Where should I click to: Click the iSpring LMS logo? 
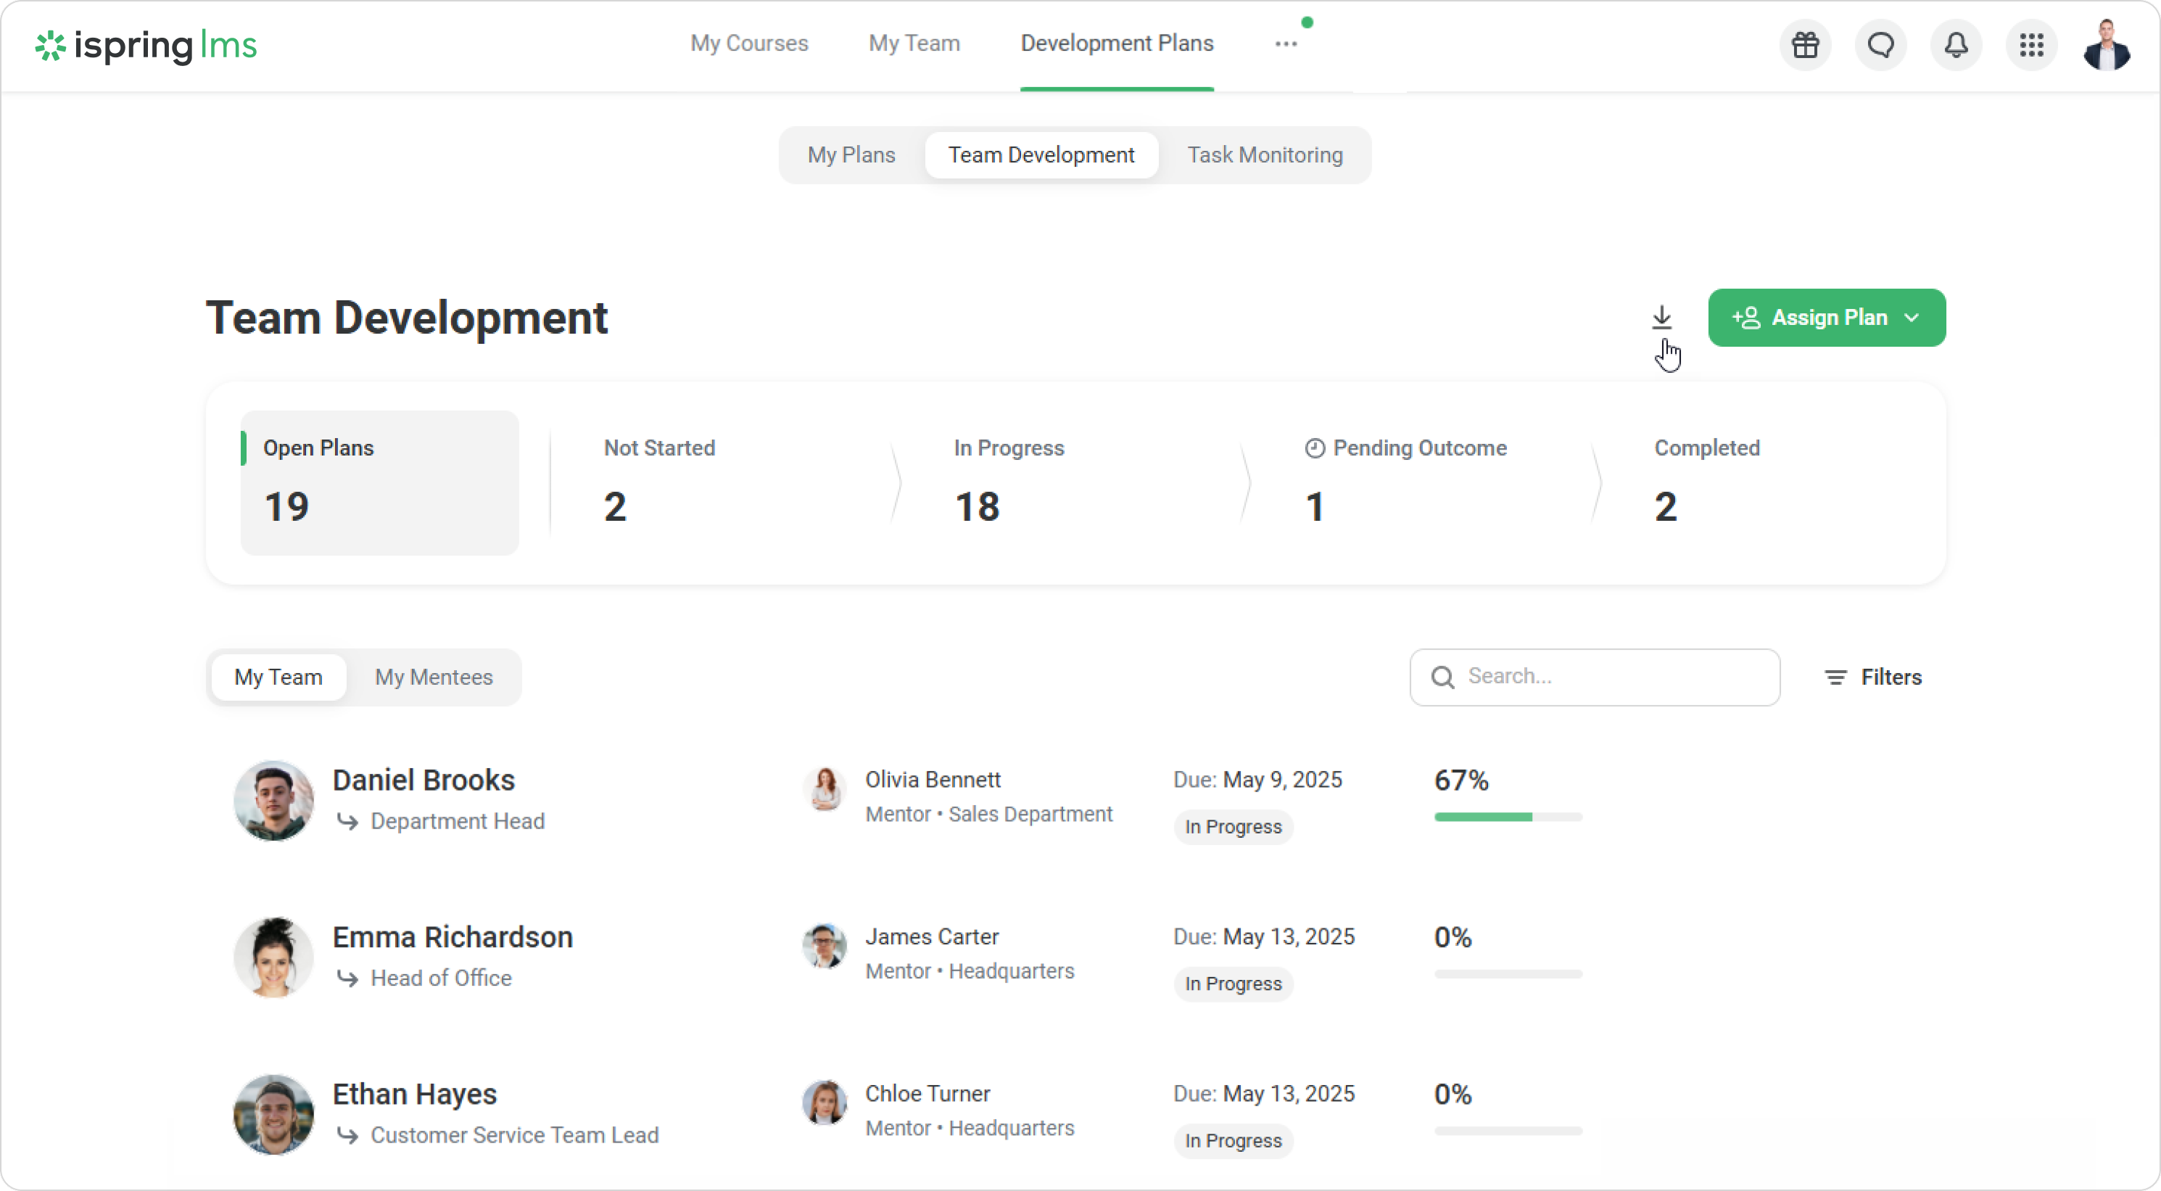pyautogui.click(x=146, y=45)
